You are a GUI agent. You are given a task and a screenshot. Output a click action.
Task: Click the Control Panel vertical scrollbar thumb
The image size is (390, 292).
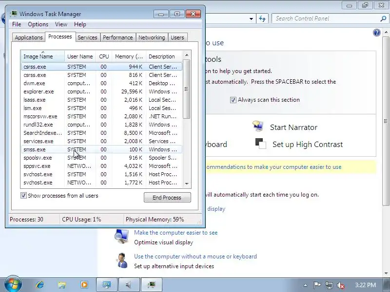click(386, 121)
